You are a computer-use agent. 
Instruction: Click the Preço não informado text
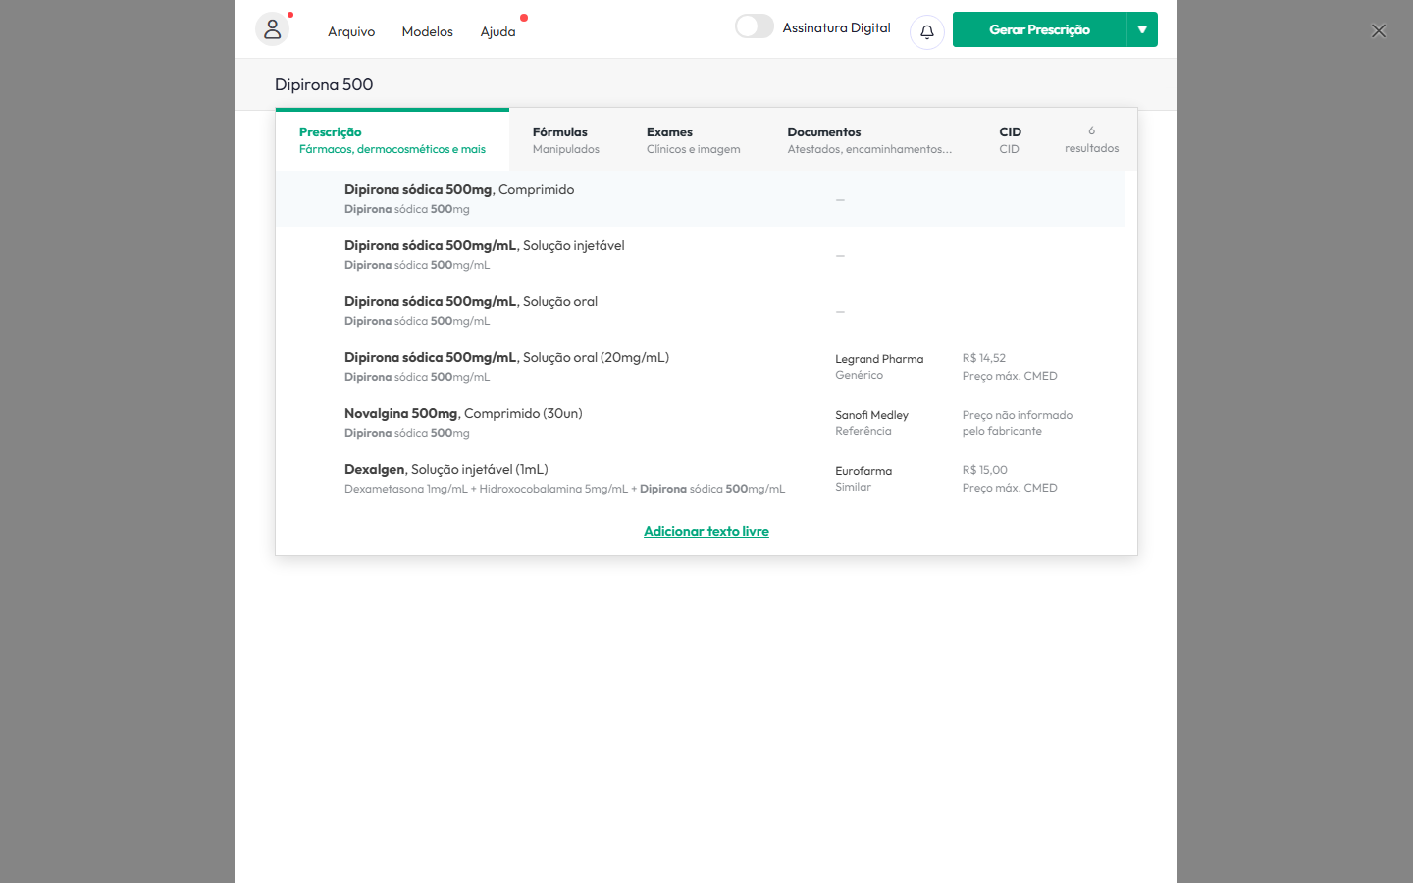tap(1018, 423)
